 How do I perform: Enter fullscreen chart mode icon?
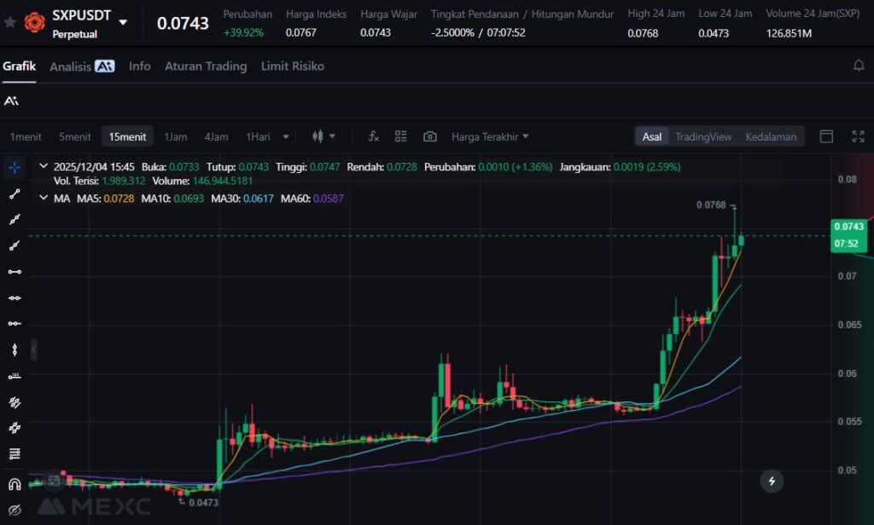858,136
